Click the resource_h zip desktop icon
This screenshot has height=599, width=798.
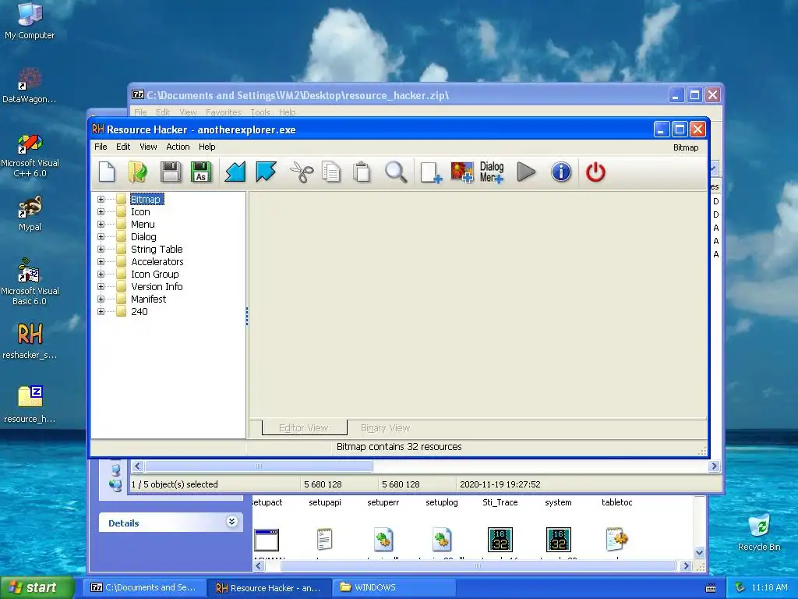tap(30, 405)
